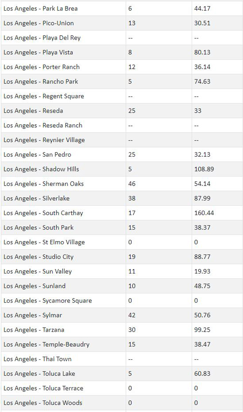Click the Shadow Hills rate 108.89

click(204, 169)
